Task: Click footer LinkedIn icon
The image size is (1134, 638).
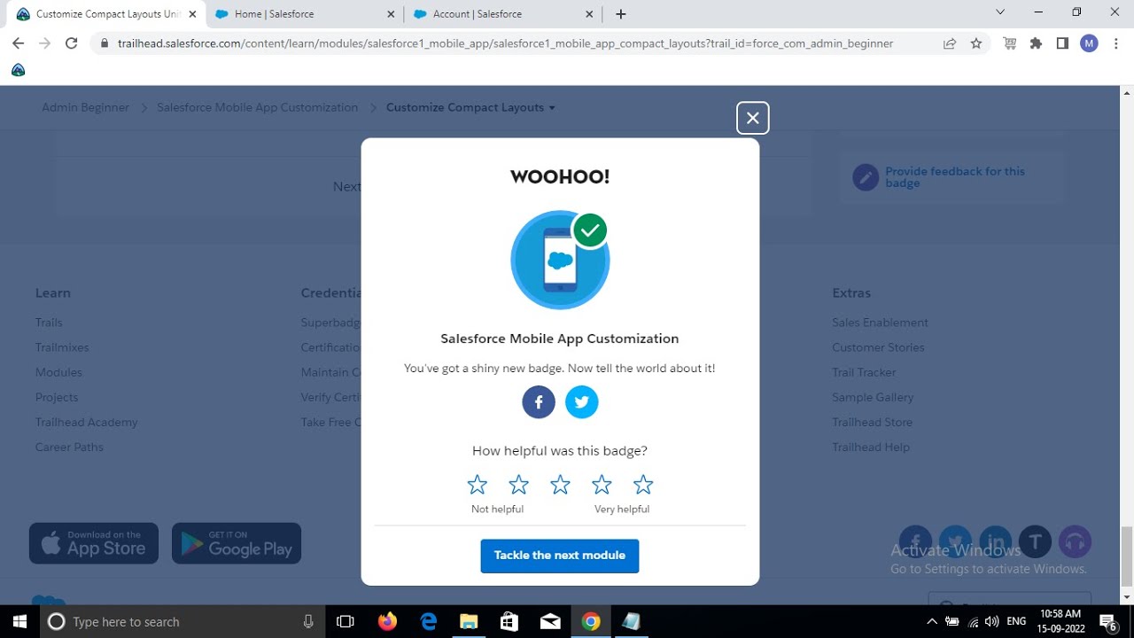Action: click(995, 541)
